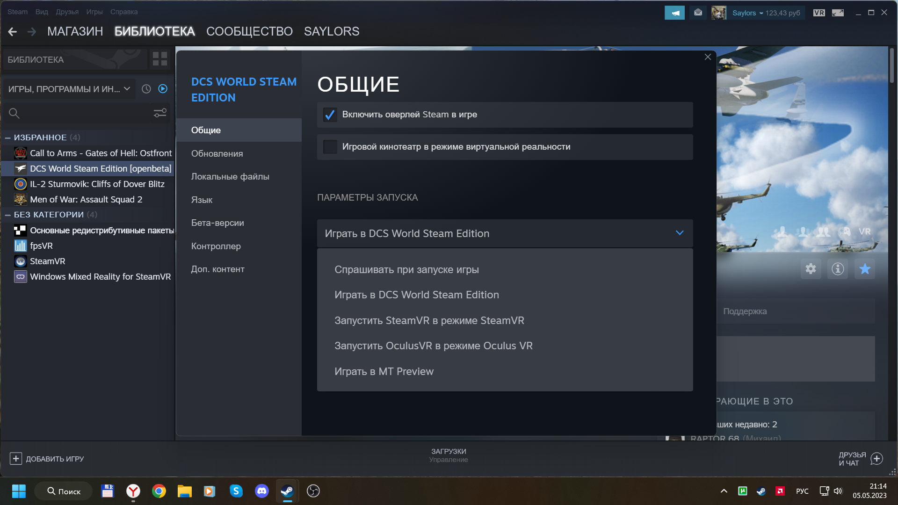Open advanced library filter options
The width and height of the screenshot is (898, 505).
pos(160,113)
